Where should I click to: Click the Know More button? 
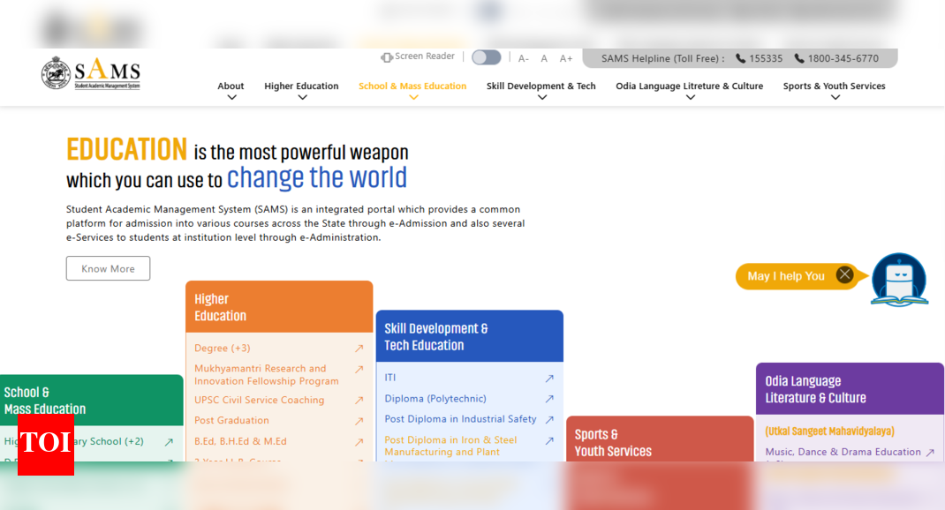pyautogui.click(x=108, y=268)
